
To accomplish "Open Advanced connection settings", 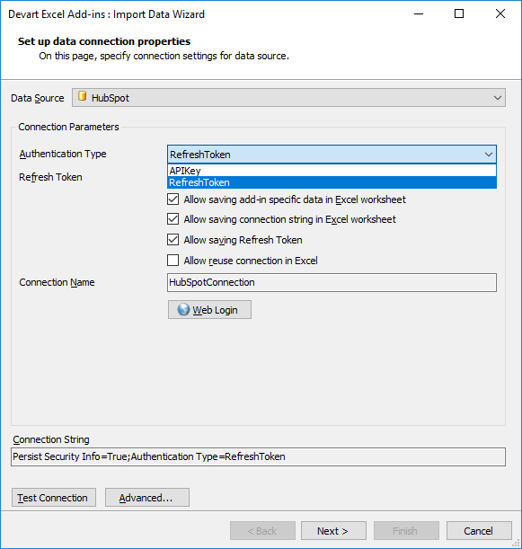I will pyautogui.click(x=147, y=498).
